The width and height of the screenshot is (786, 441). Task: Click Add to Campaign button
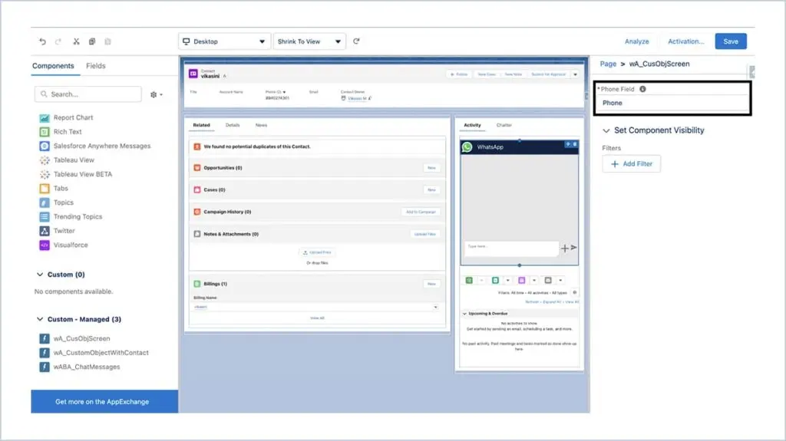click(x=421, y=212)
